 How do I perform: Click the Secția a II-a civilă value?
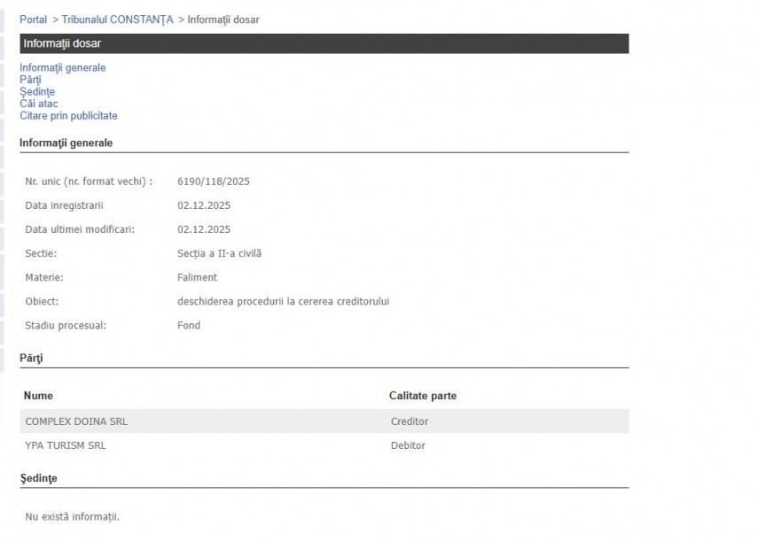point(219,253)
